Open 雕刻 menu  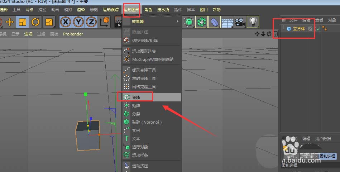[94, 10]
